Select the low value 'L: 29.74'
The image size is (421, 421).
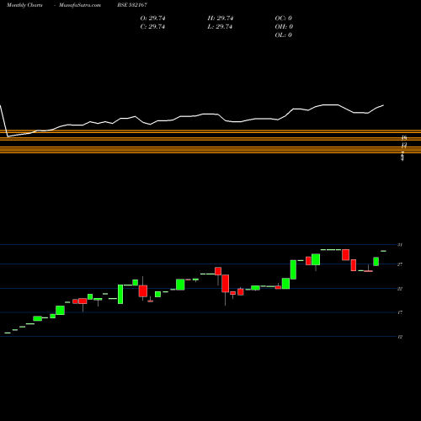coord(220,27)
